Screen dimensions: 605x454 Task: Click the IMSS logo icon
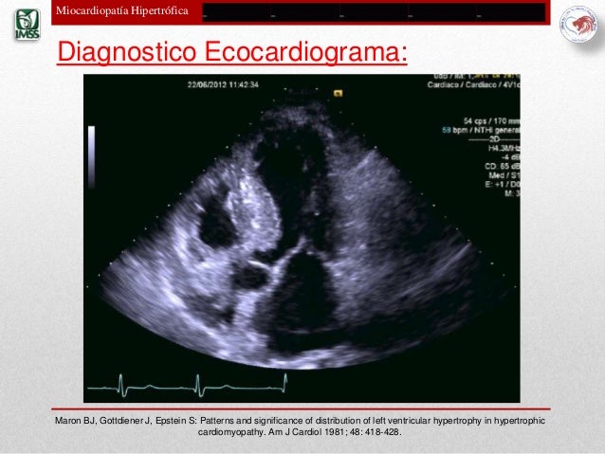(x=27, y=25)
